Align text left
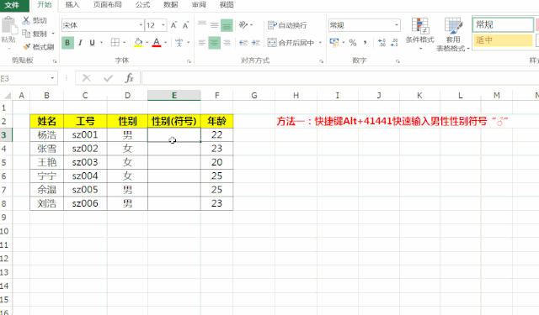Screen dimensions: 539x315 [202, 43]
